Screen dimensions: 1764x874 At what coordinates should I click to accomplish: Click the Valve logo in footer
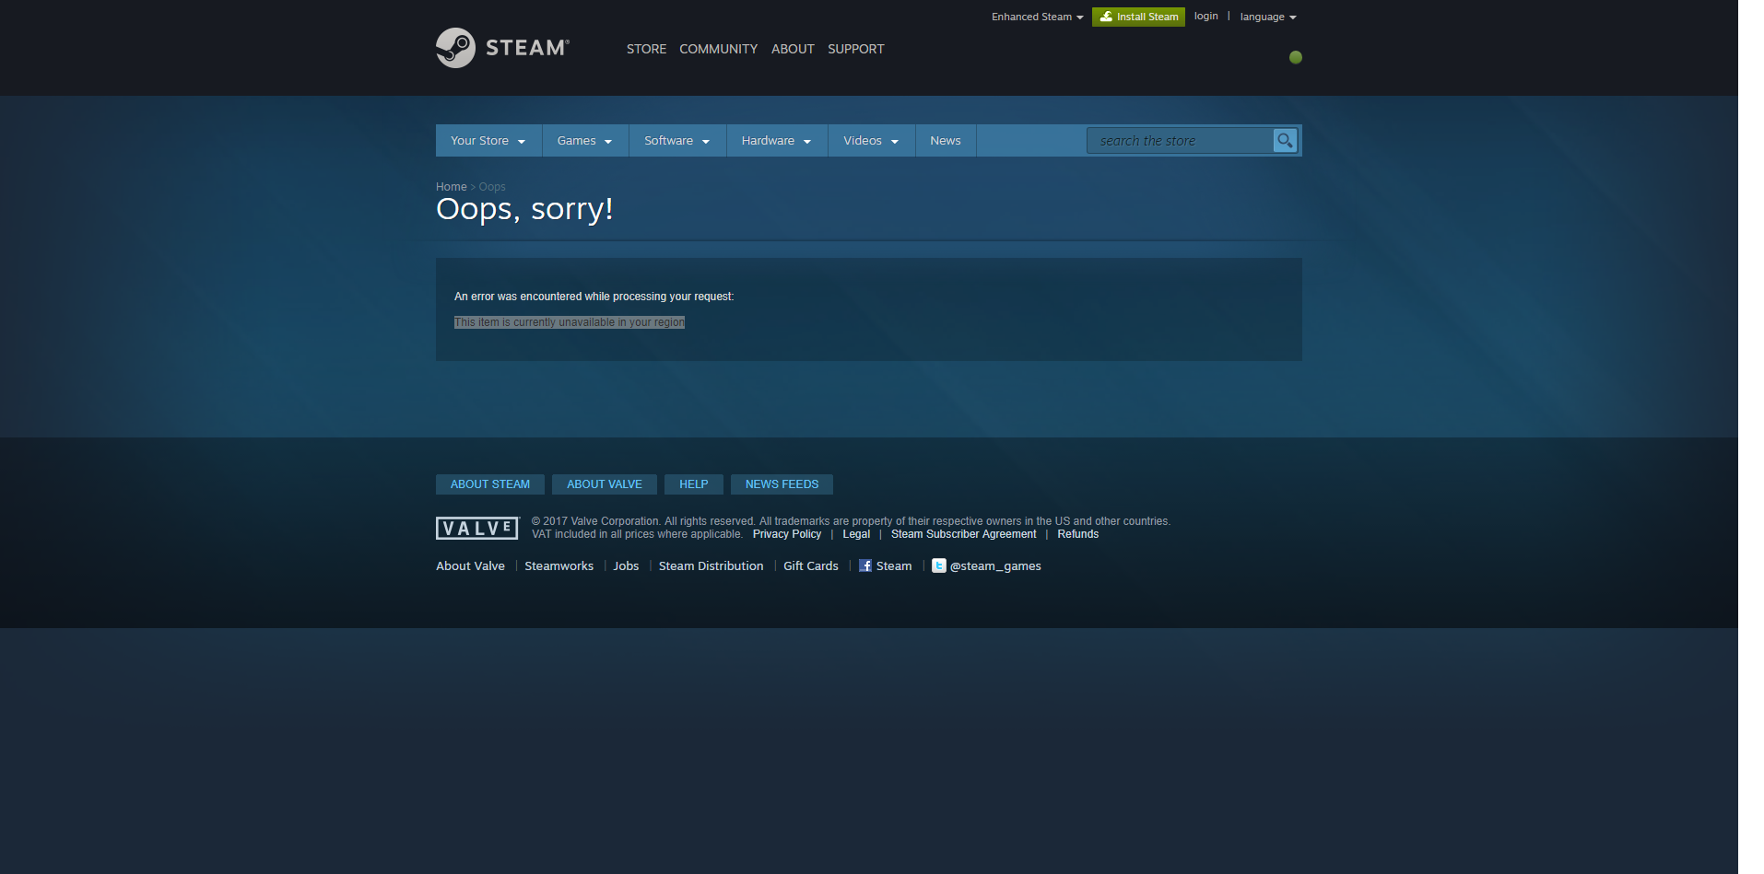pyautogui.click(x=477, y=528)
